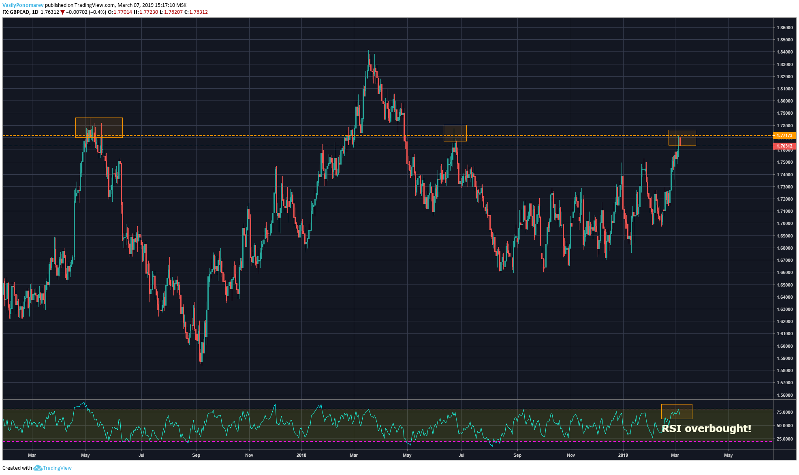Click the RSI 25.0000 scale label

point(784,439)
